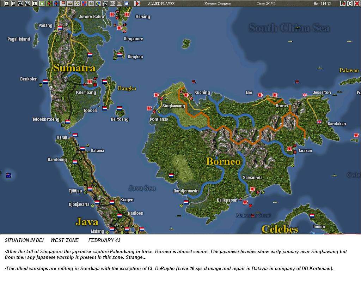
Task: Click the Hex: 114 72 readout
Action: 322,4
